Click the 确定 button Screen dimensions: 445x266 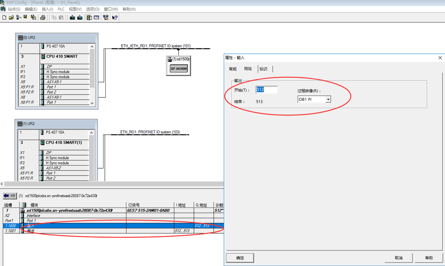(x=240, y=258)
